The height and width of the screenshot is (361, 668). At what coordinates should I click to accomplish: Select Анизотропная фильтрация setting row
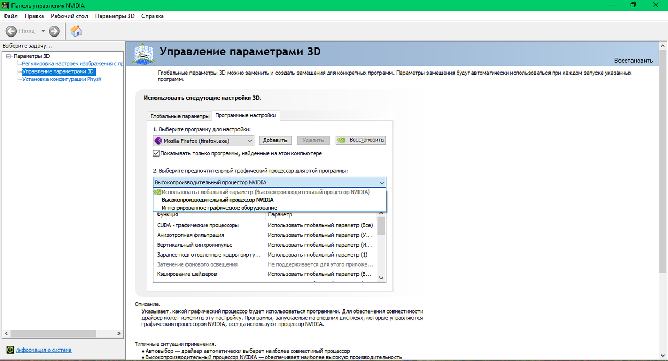(265, 235)
